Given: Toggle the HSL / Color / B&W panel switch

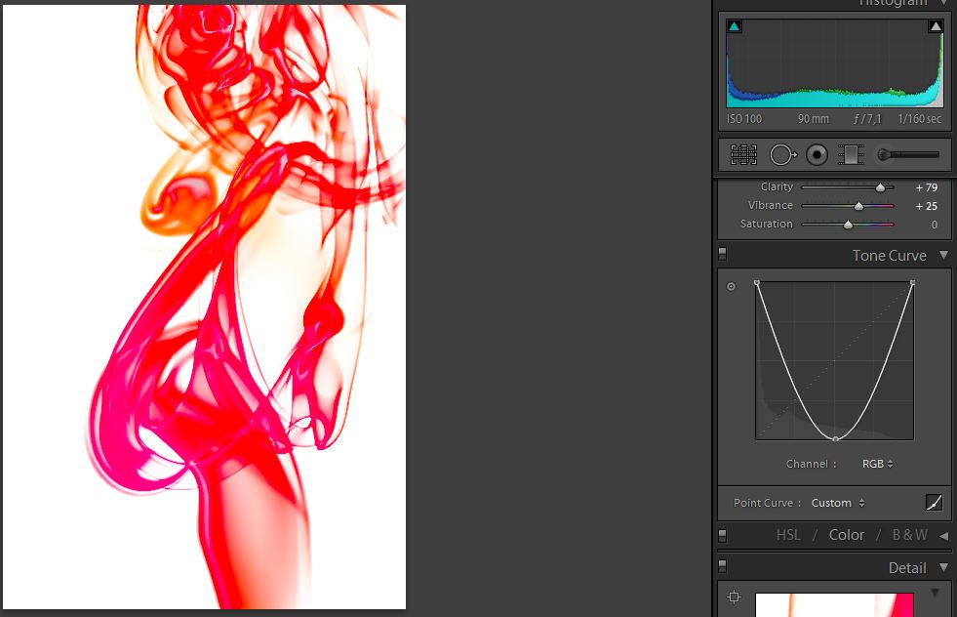Looking at the screenshot, I should pyautogui.click(x=723, y=535).
